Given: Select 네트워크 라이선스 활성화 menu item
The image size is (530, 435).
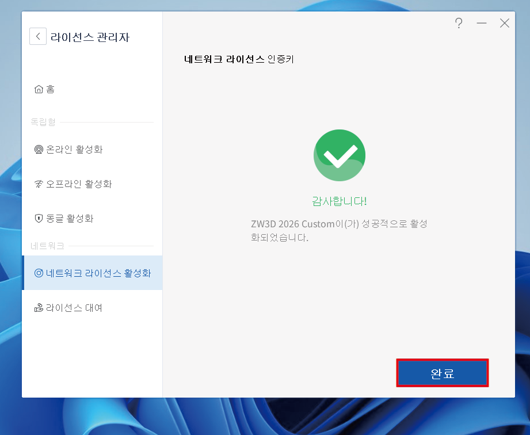Looking at the screenshot, I should point(92,273).
